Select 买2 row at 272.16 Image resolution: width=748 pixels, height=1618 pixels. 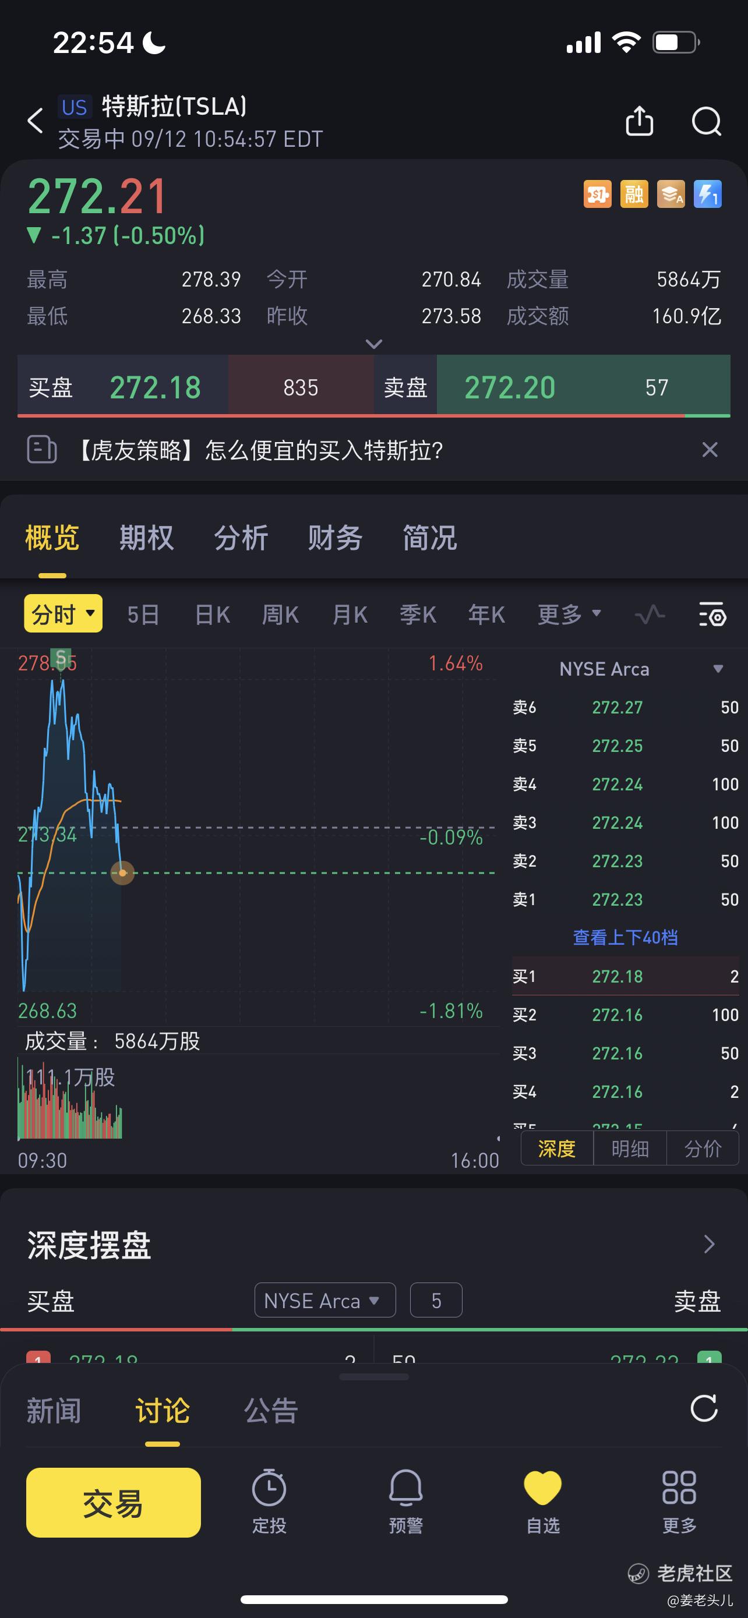pyautogui.click(x=626, y=1015)
